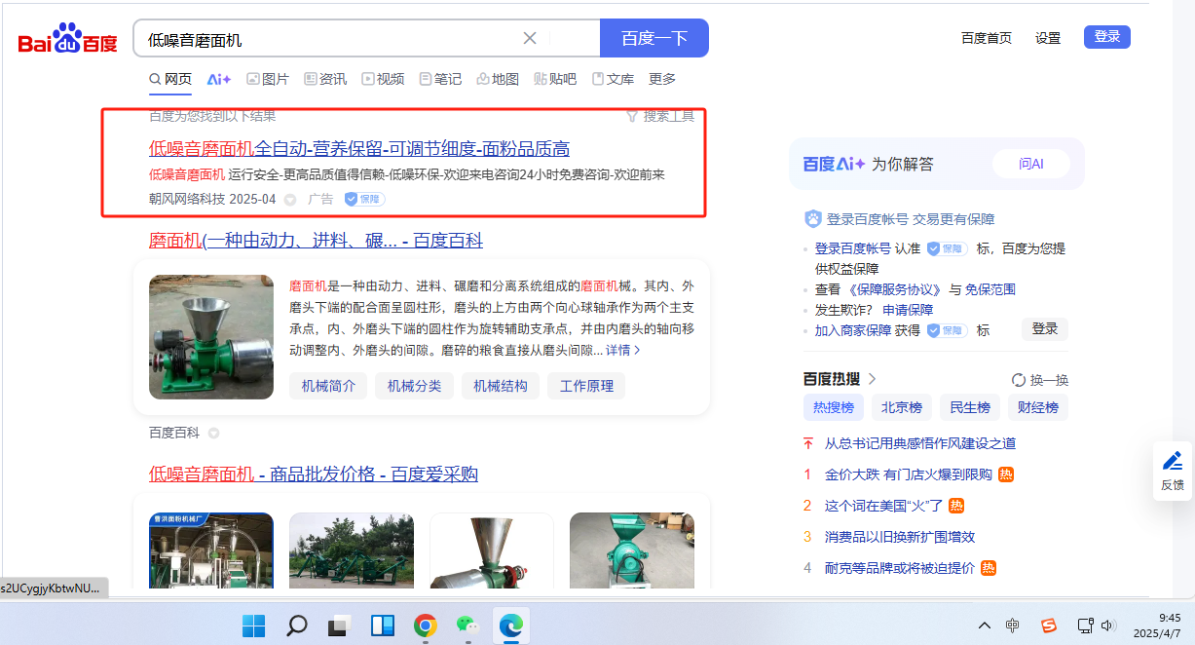
Task: Open 《保障服务协议》 link
Action: point(895,289)
